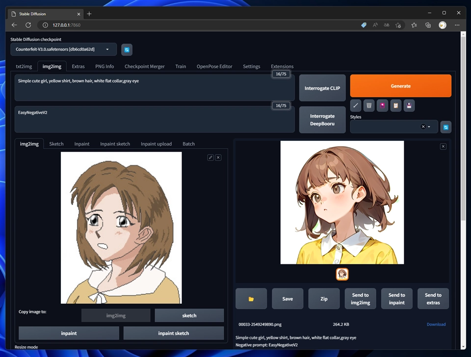Edit the input image with pencil icon
Viewport: 471px width, 357px height.
point(210,157)
